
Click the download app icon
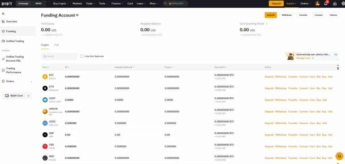point(335,3)
